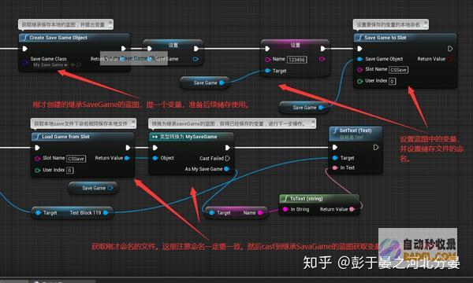Click exec input pin of Load Game from Slot
This screenshot has height=283, width=473.
tap(37, 148)
